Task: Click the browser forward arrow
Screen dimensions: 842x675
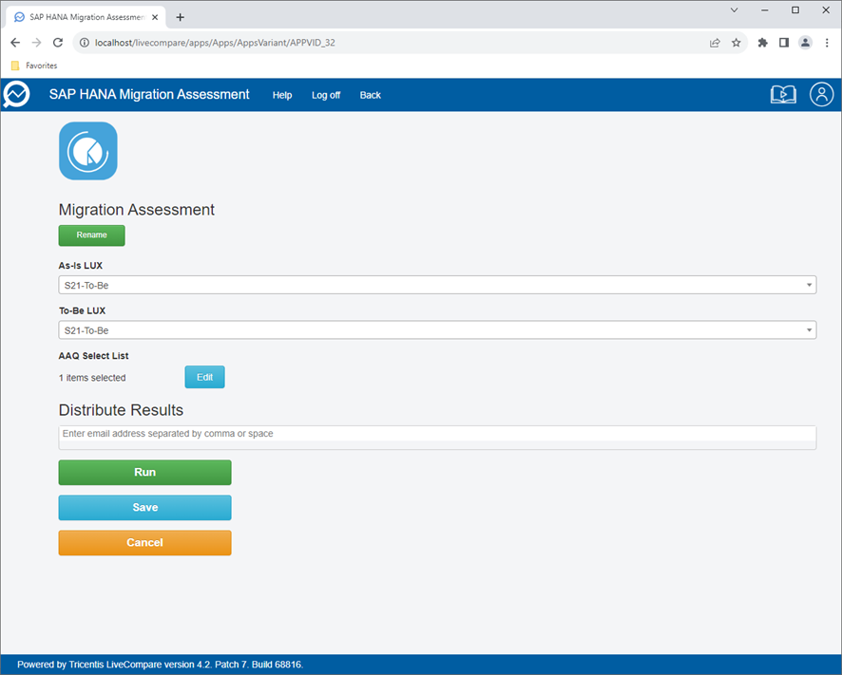Action: click(36, 43)
